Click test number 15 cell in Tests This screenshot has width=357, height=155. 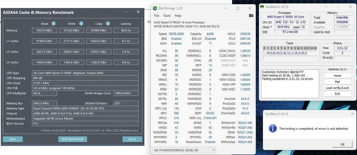point(315,48)
